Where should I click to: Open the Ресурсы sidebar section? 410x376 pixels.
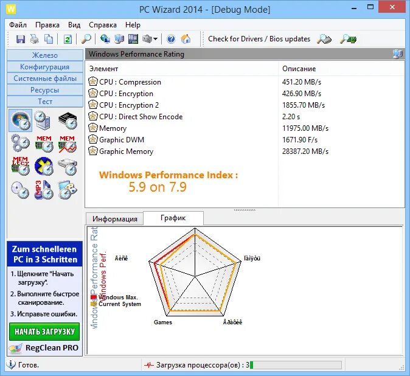45,89
